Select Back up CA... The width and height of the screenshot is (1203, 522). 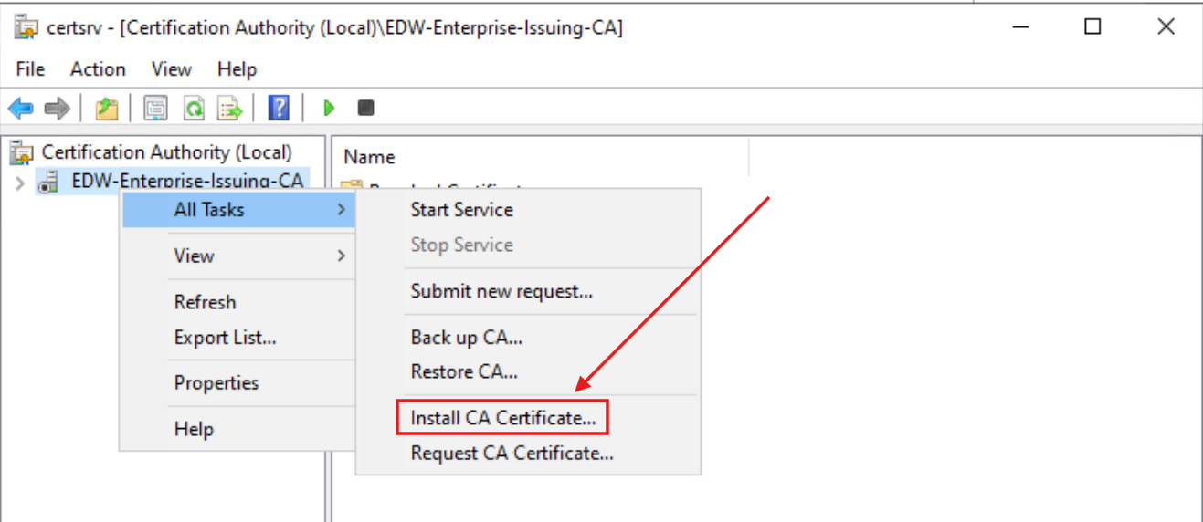(x=527, y=338)
